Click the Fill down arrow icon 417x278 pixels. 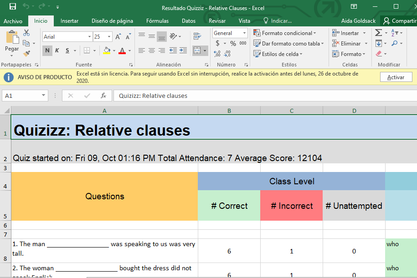pyautogui.click(x=378, y=43)
